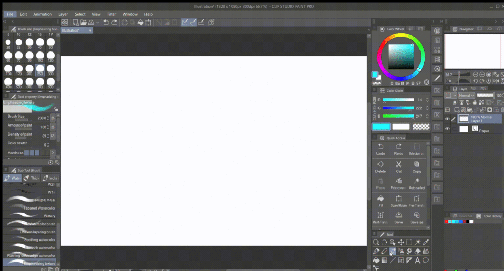Open sub tool detail wrench icon
Image resolution: width=504 pixels, height=271 pixels.
(57, 162)
